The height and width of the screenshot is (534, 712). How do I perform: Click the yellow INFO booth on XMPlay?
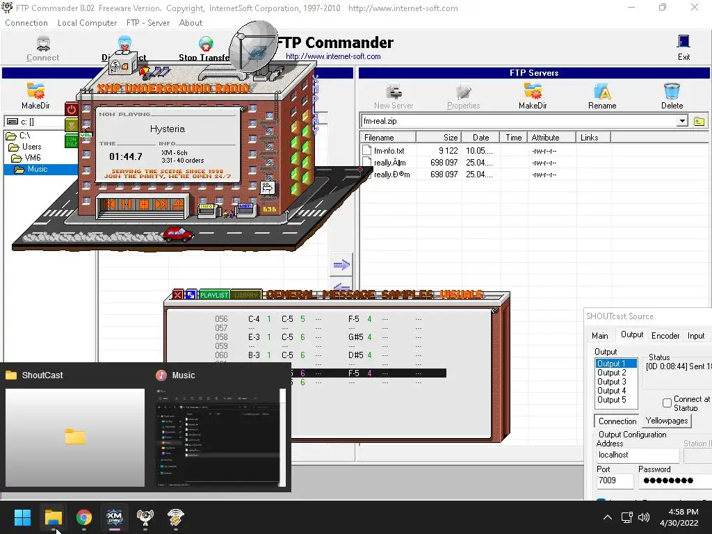207,210
